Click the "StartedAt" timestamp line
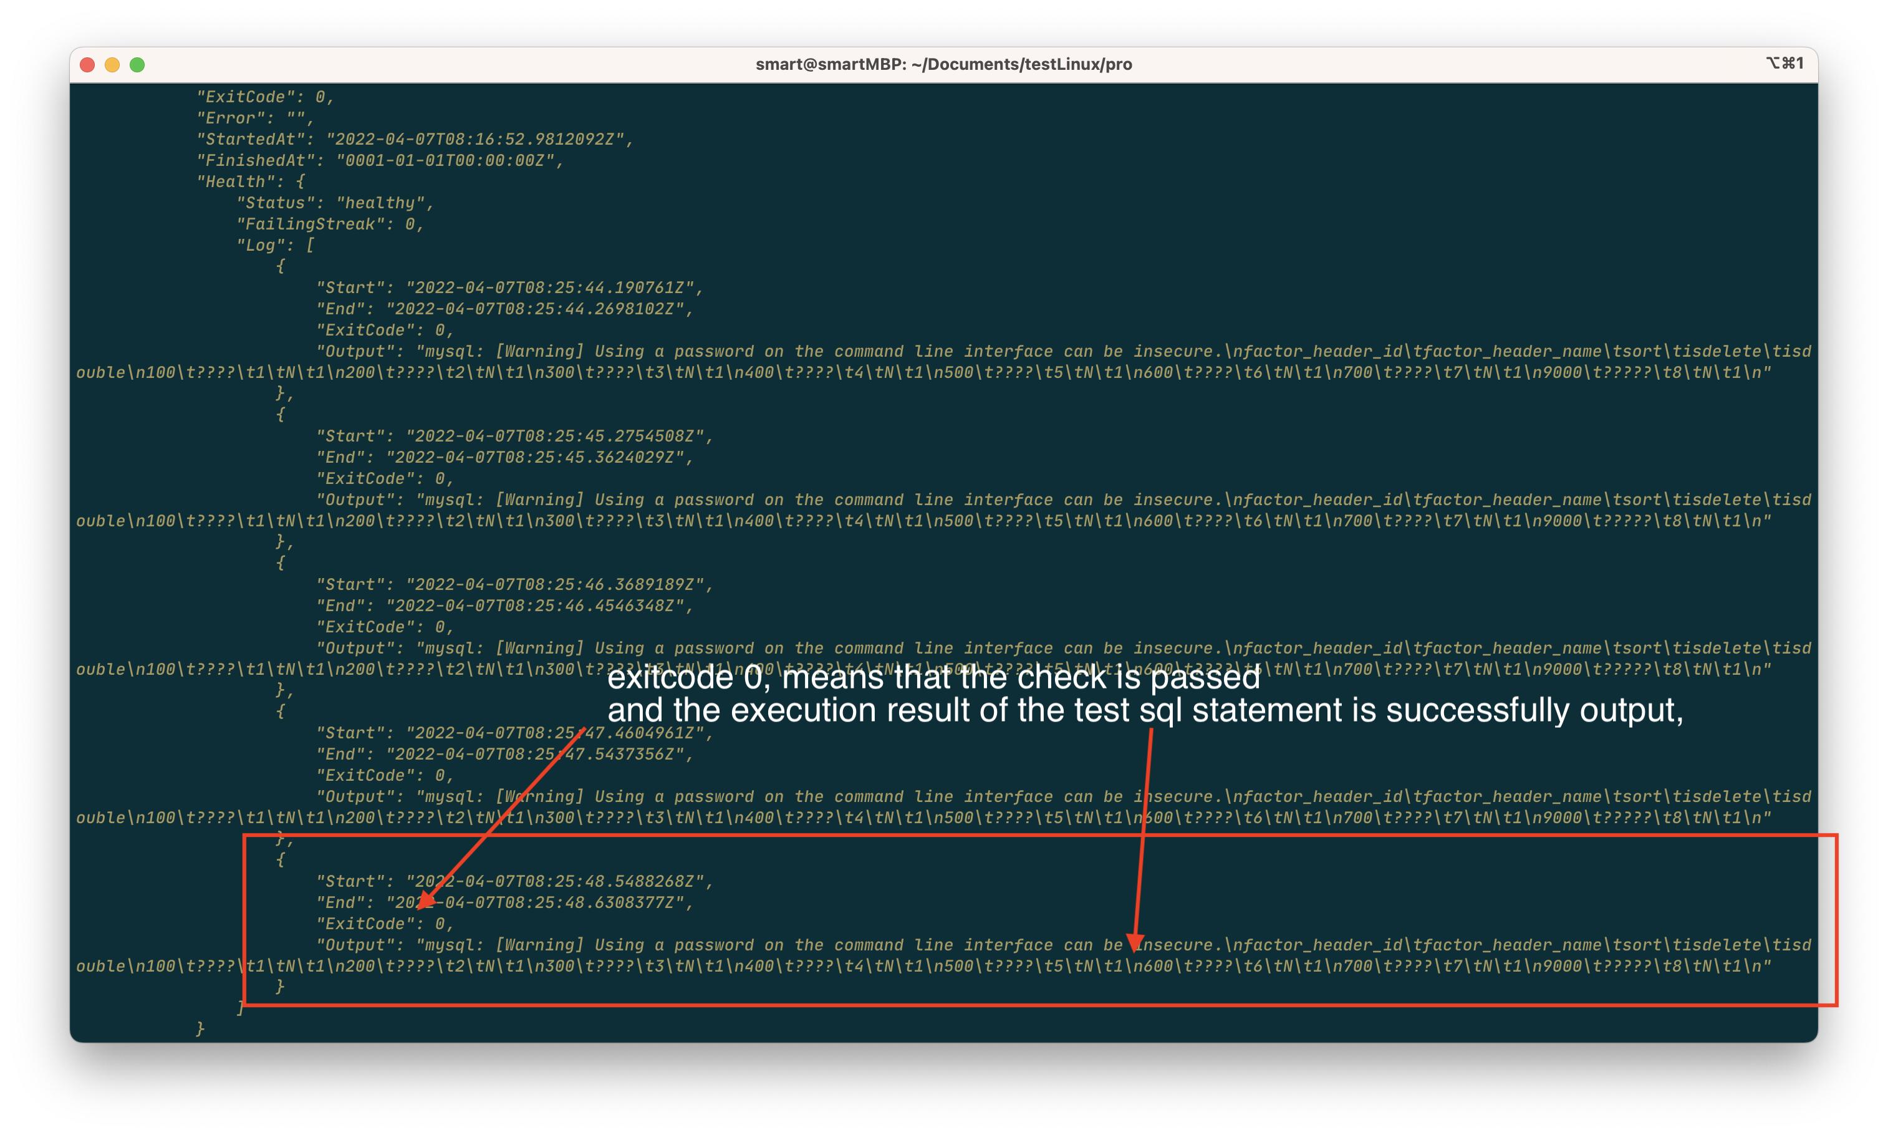Viewport: 1888px width, 1135px height. pyautogui.click(x=415, y=139)
